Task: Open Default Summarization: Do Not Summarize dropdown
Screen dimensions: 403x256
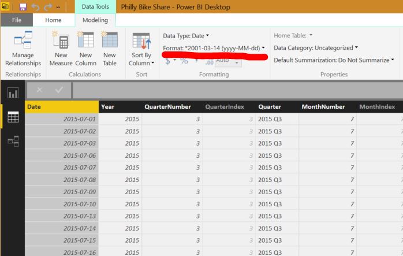Action: 334,60
